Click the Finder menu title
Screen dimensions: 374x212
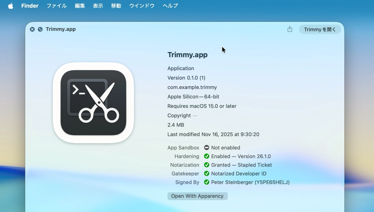pos(30,6)
